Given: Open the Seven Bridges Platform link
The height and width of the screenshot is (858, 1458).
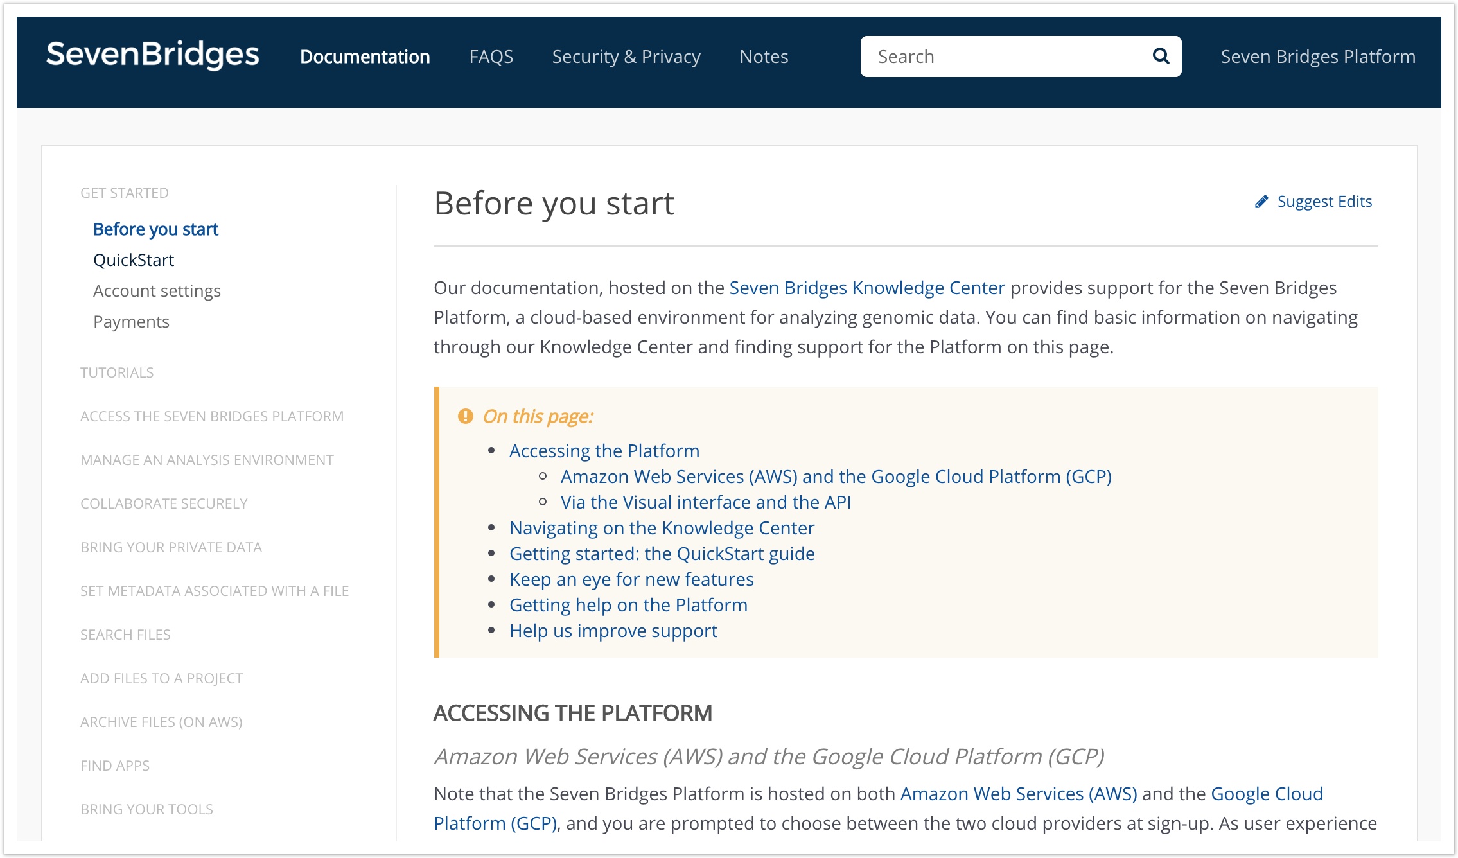Looking at the screenshot, I should point(1317,57).
